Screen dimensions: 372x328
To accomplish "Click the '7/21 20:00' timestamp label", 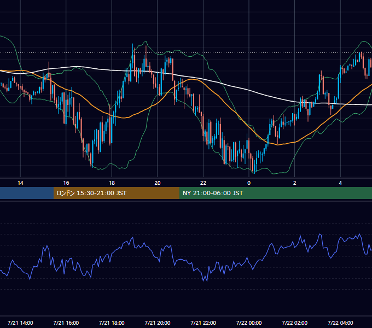I will 158,323.
